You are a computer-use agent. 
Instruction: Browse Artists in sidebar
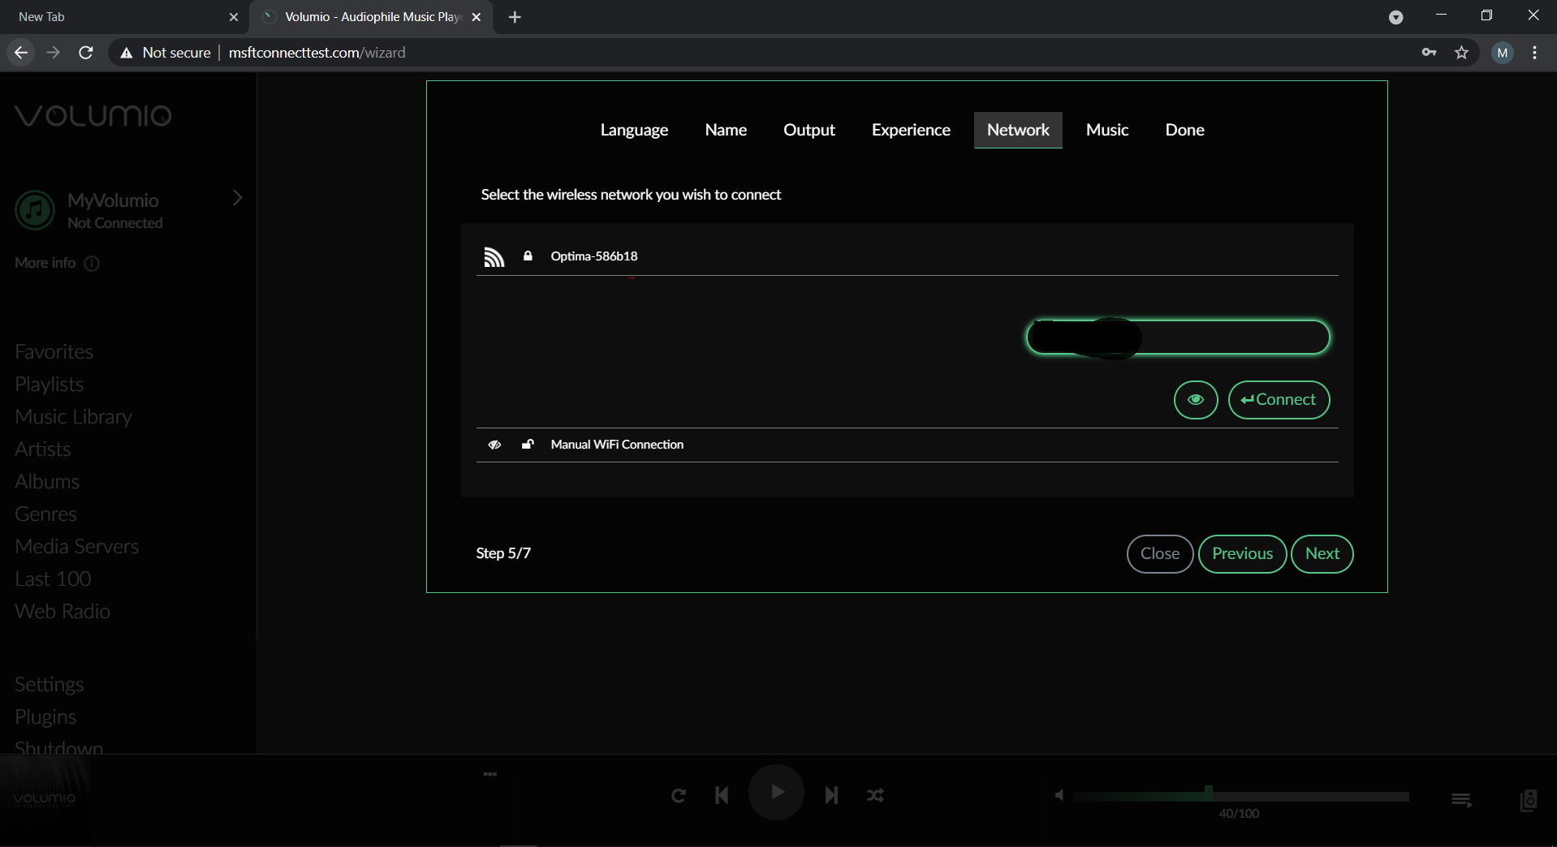coord(42,449)
